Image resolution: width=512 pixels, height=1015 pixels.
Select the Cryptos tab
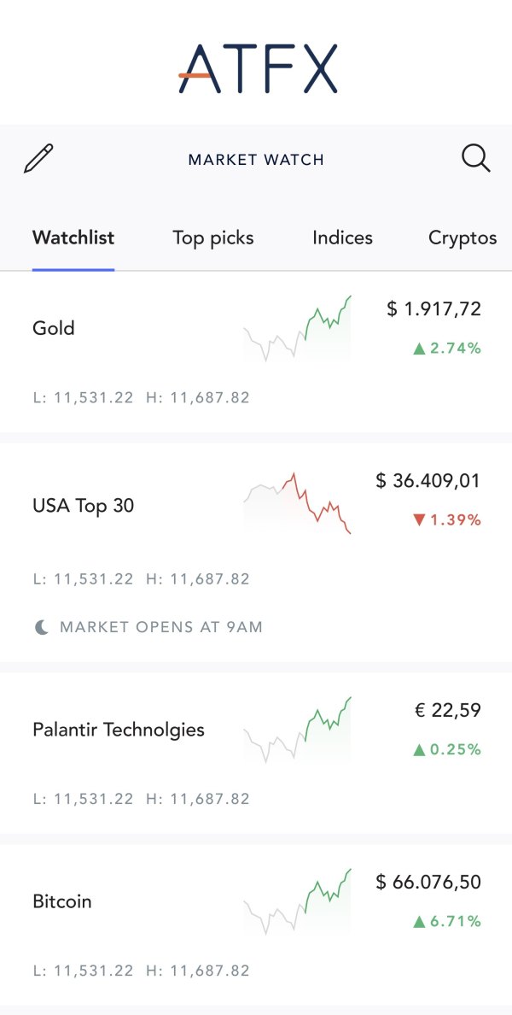click(463, 238)
